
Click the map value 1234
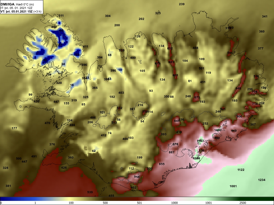(262, 180)
